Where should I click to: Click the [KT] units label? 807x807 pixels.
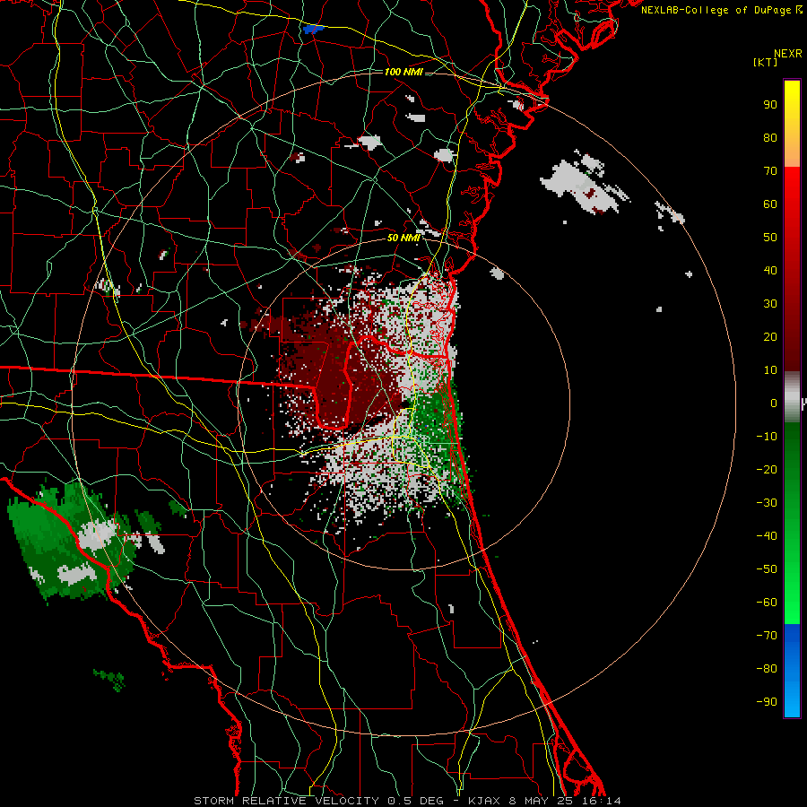pos(765,62)
